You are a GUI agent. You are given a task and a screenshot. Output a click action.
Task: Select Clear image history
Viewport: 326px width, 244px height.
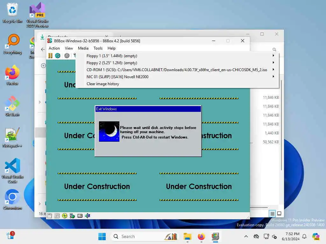pos(177,84)
